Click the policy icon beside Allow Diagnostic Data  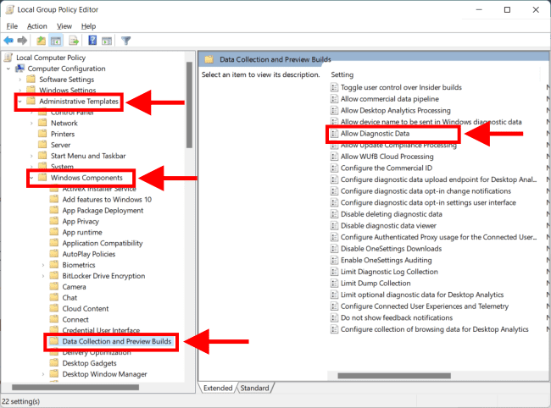334,134
